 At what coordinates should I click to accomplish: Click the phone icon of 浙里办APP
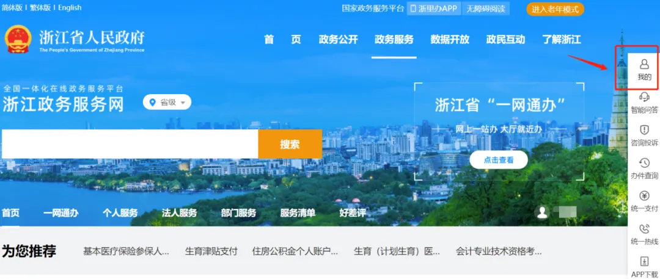click(x=413, y=9)
